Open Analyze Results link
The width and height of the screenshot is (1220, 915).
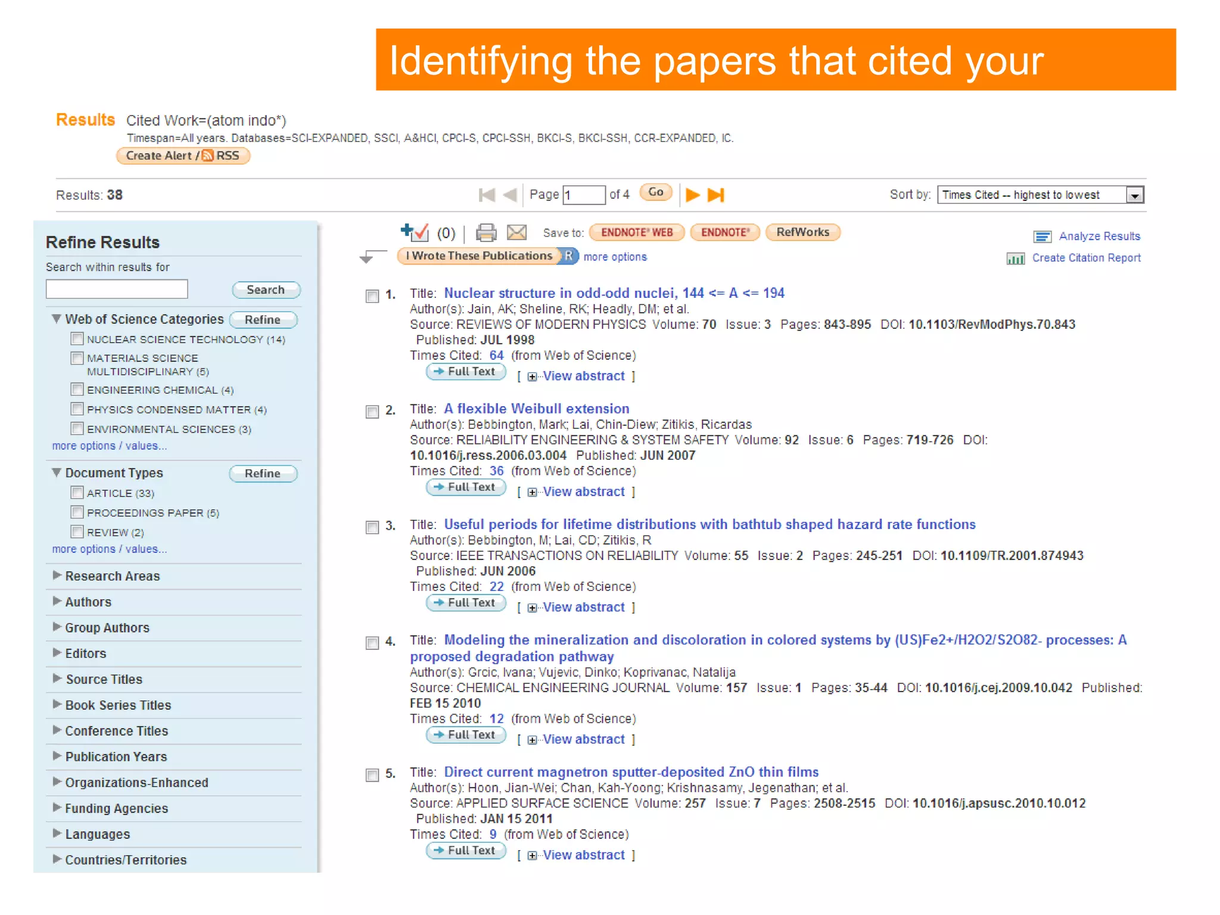coord(1099,236)
